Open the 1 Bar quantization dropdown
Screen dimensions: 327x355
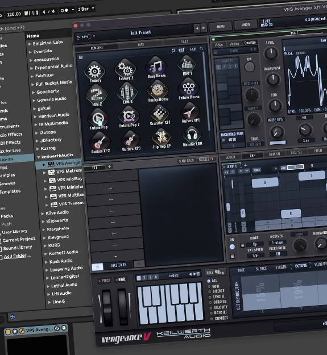point(86,9)
